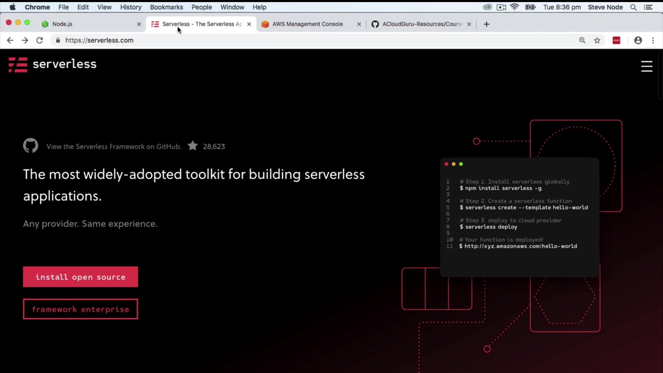The height and width of the screenshot is (373, 663).
Task: Click the battery status icon
Action: pyautogui.click(x=530, y=7)
